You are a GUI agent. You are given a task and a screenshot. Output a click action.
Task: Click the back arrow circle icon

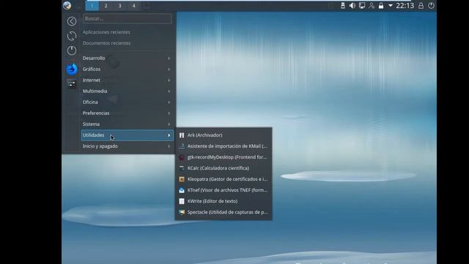[x=72, y=21]
